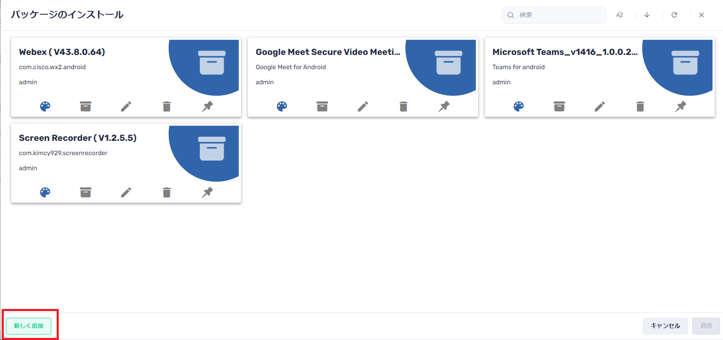This screenshot has width=723, height=340.
Task: Click the 適用 button
Action: [706, 326]
